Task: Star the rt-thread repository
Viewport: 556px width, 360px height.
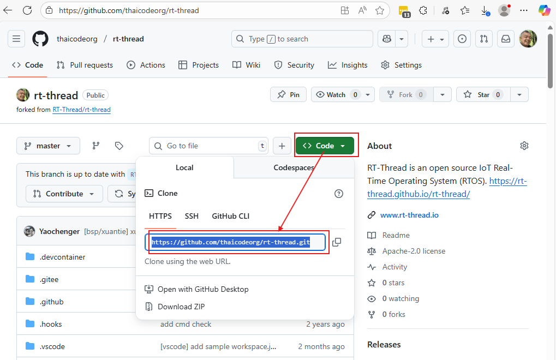Action: (x=482, y=94)
